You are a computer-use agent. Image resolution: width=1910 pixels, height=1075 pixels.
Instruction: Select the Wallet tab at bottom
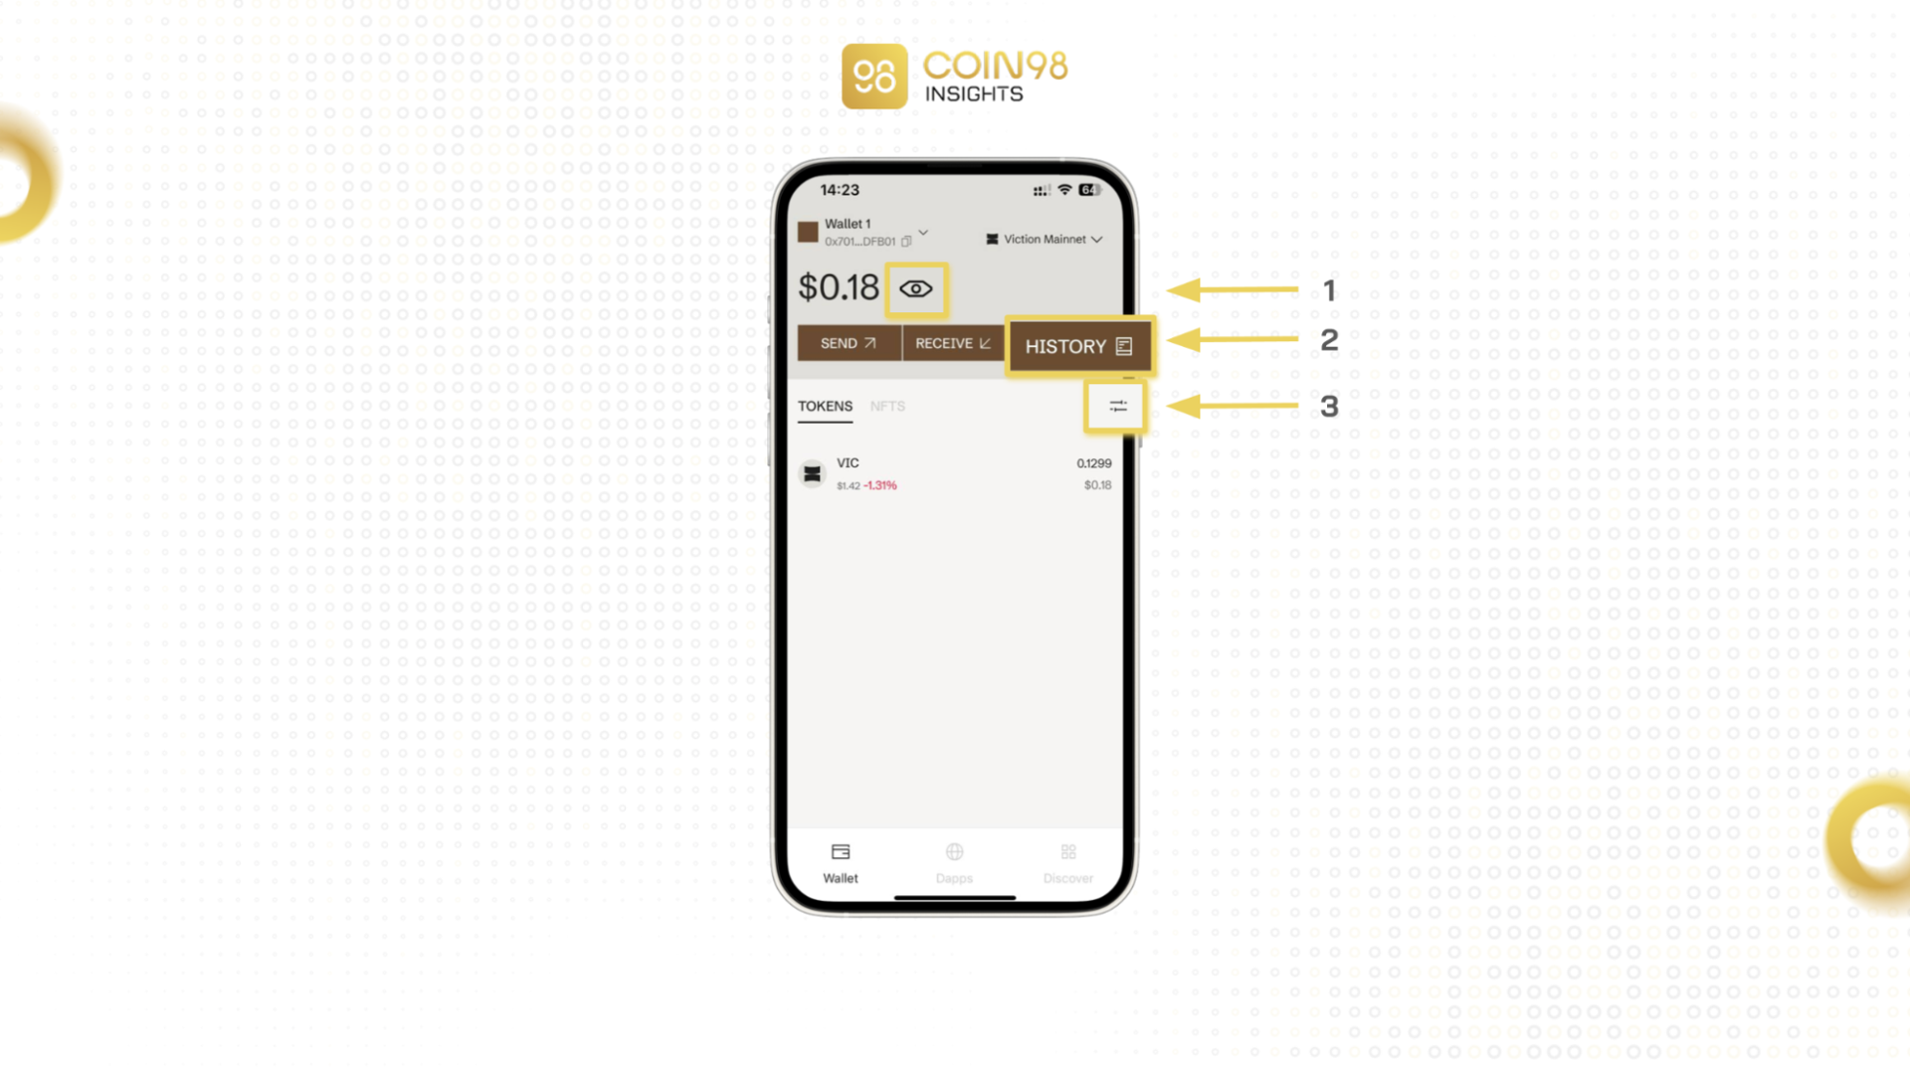pyautogui.click(x=841, y=862)
